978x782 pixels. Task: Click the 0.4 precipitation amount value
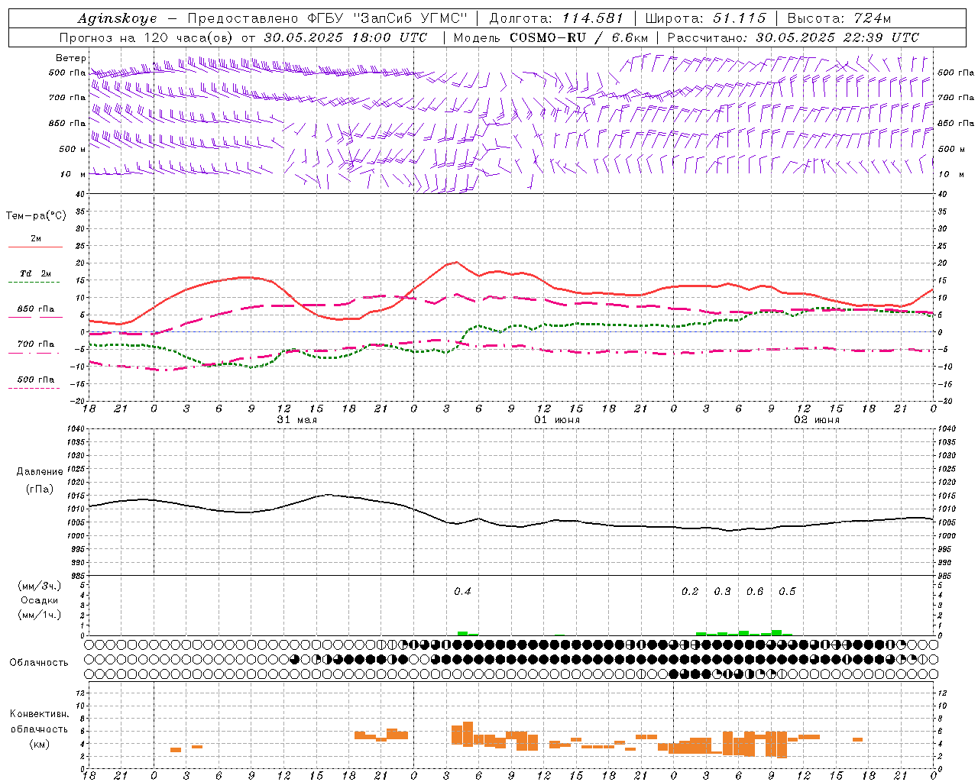coord(462,592)
